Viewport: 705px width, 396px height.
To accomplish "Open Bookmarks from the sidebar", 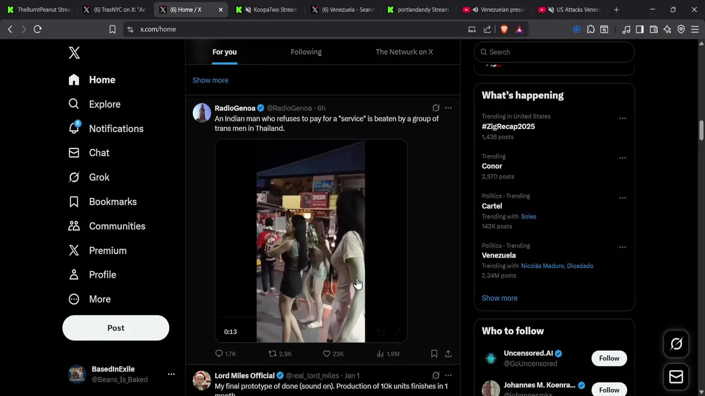I will click(102, 202).
